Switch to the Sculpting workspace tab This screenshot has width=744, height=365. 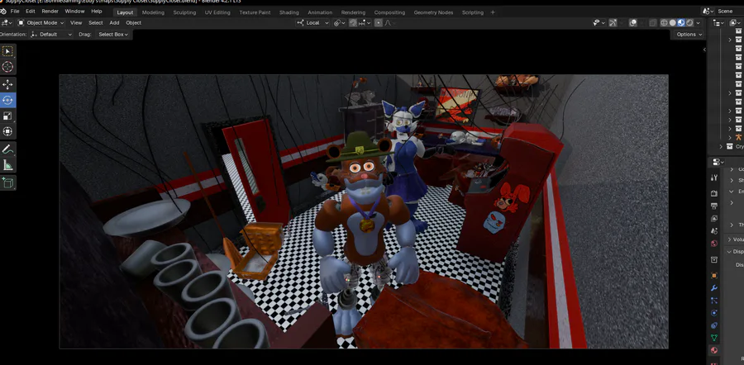click(x=184, y=12)
